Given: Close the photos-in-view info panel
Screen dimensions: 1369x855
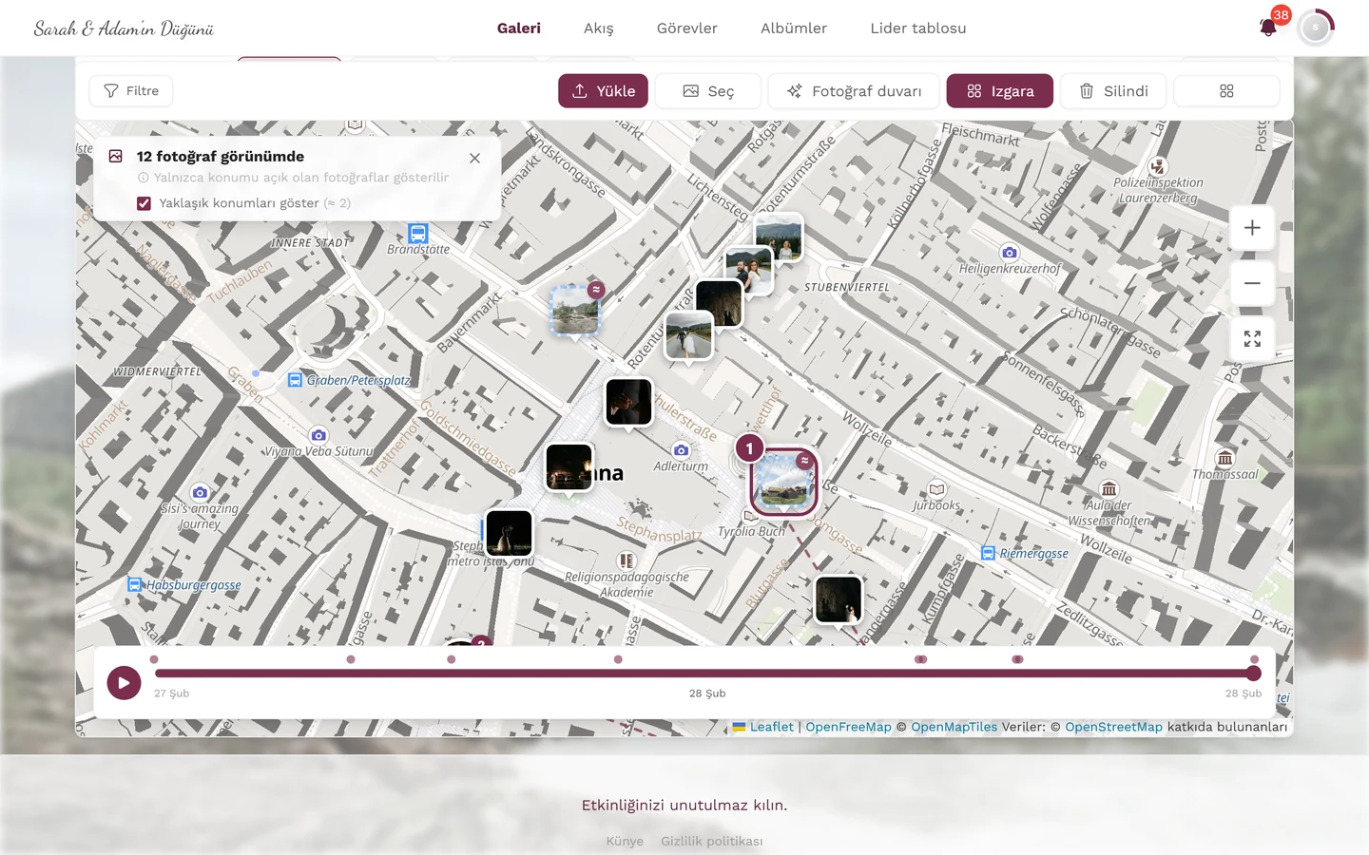Looking at the screenshot, I should point(474,159).
